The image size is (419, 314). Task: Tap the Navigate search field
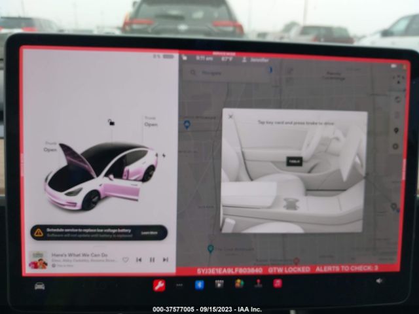228,73
